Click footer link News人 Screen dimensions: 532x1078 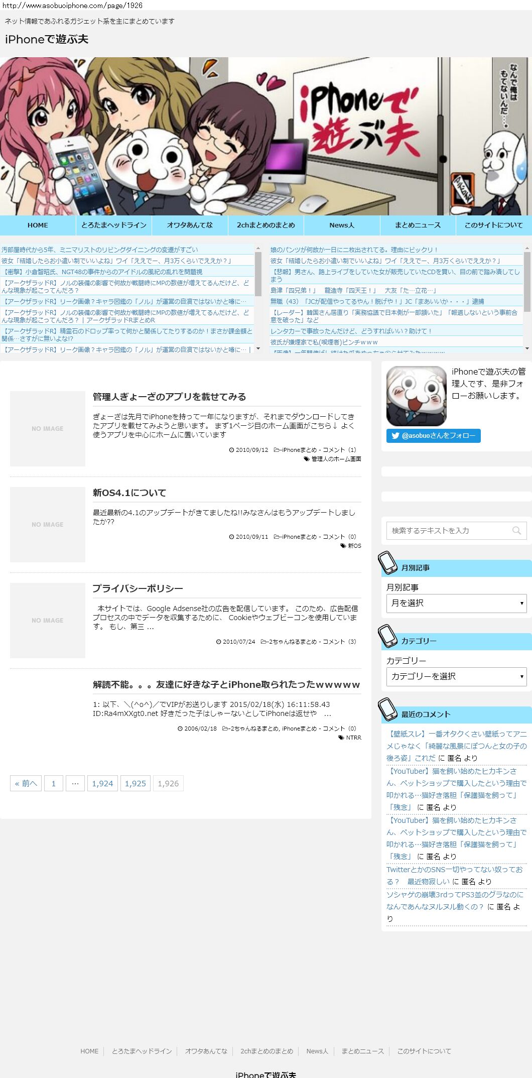[317, 1051]
